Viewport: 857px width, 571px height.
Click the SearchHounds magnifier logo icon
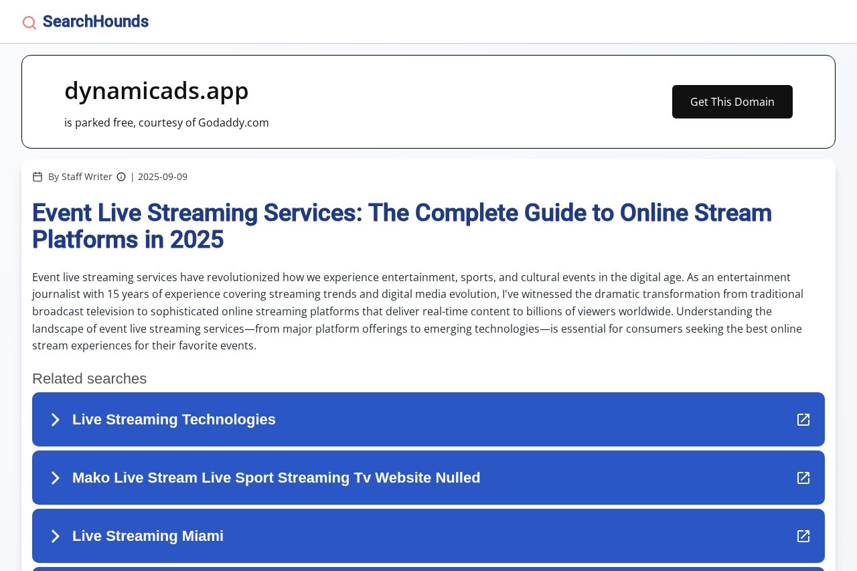(x=29, y=23)
